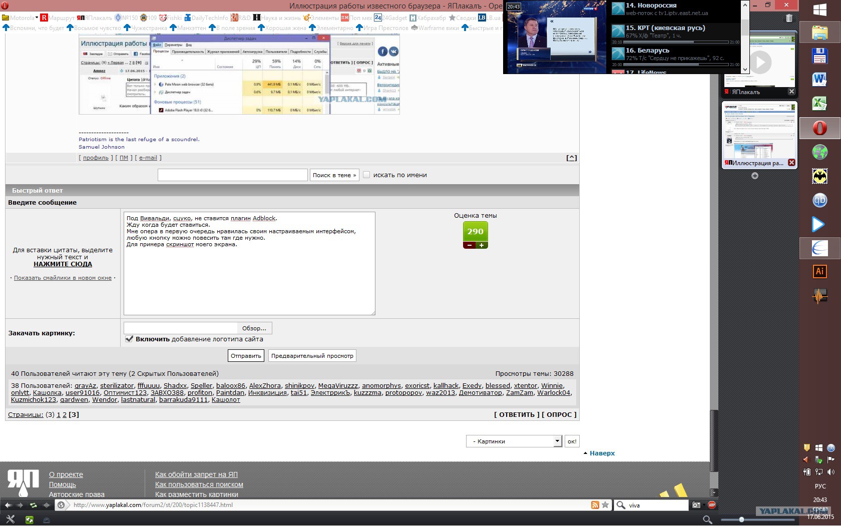Open the 'Картинки' forum dropdown
841x526 pixels.
[x=514, y=441]
